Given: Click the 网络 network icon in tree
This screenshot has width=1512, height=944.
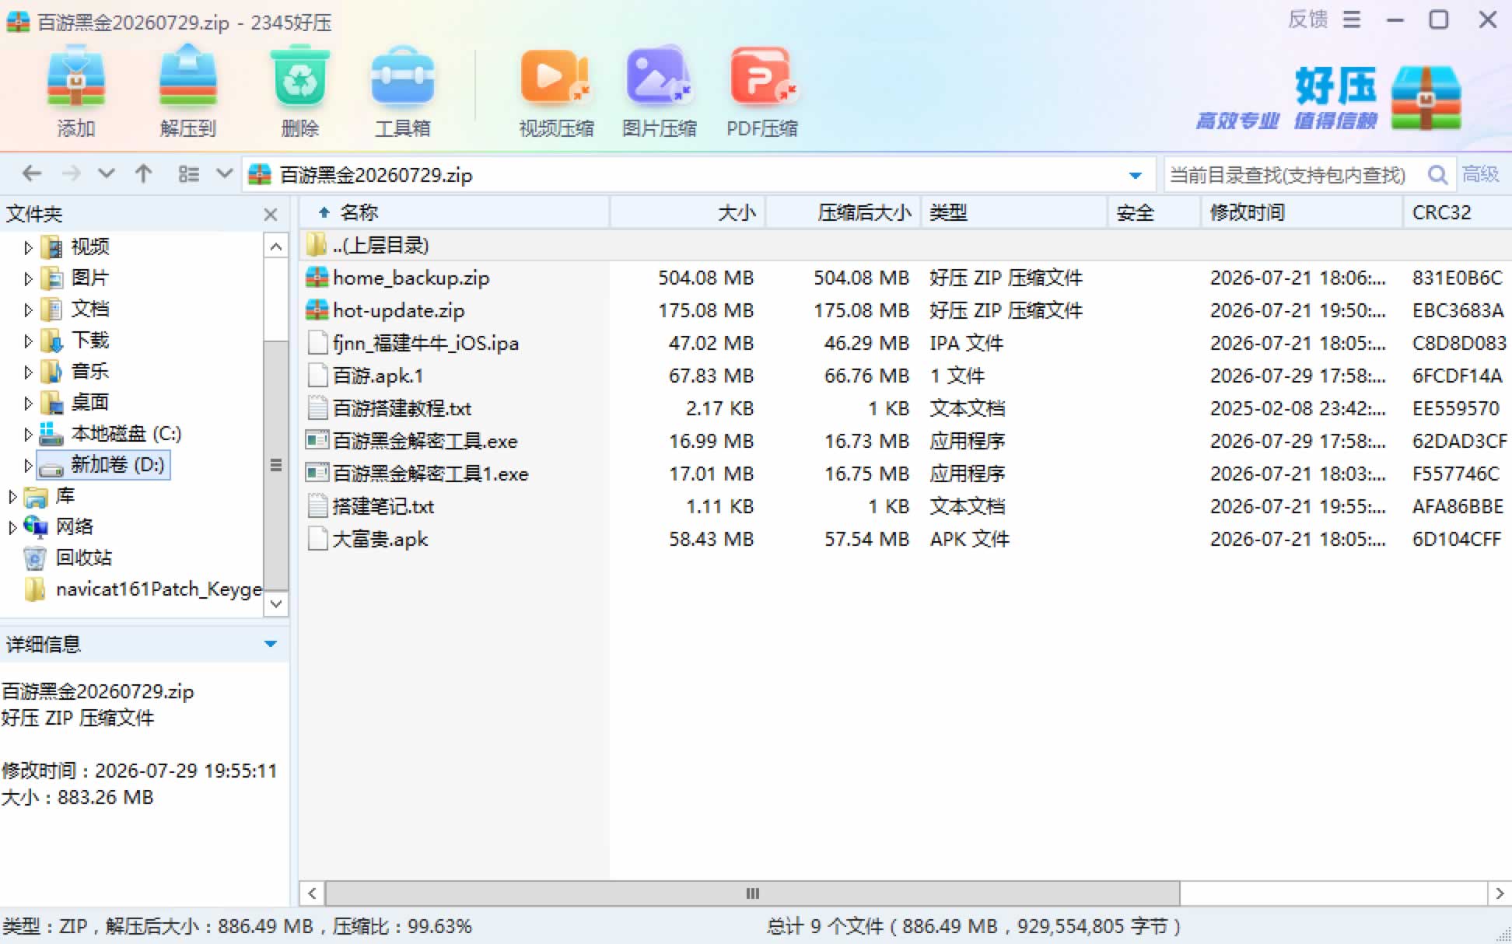Looking at the screenshot, I should [35, 526].
